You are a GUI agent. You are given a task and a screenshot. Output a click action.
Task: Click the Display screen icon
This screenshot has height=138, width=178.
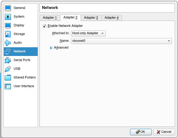[x=8, y=25]
